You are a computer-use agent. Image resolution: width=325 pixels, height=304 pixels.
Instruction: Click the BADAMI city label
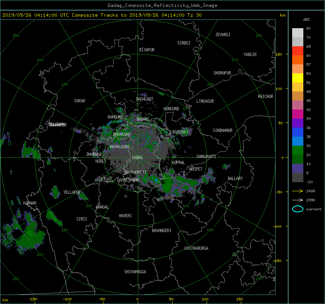coord(143,119)
